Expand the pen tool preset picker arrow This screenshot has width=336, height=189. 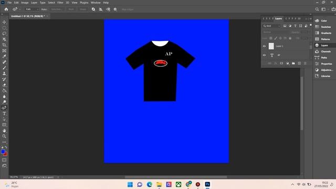20,9
